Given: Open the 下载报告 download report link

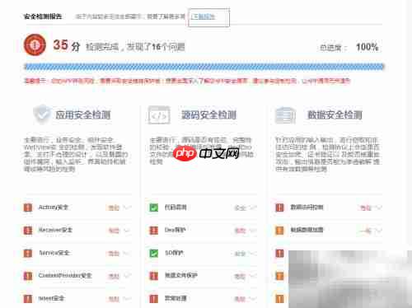Looking at the screenshot, I should coord(203,16).
